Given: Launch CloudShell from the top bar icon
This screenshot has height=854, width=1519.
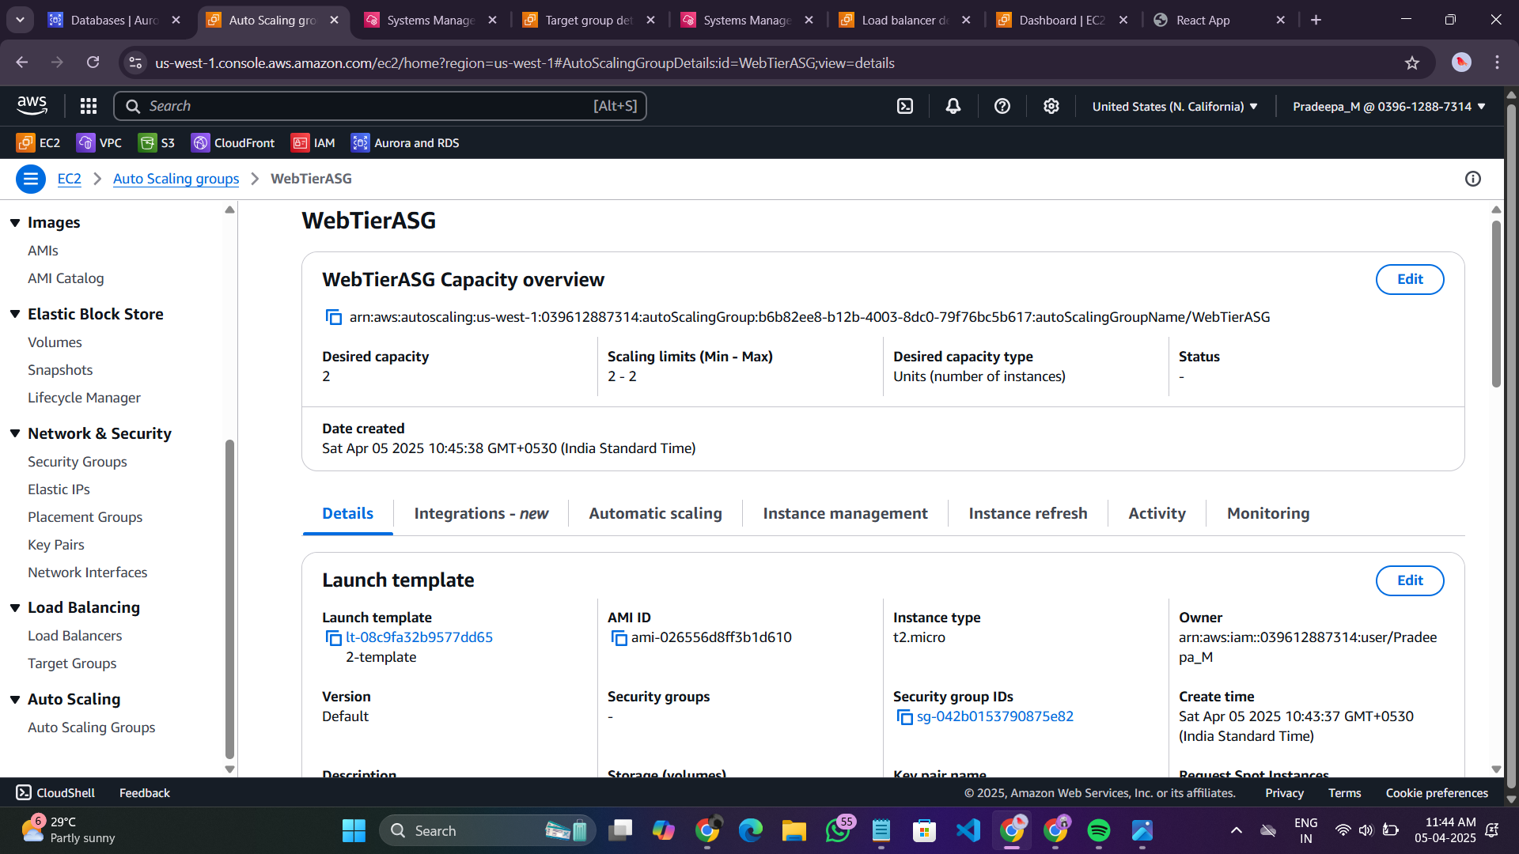Looking at the screenshot, I should pyautogui.click(x=905, y=106).
